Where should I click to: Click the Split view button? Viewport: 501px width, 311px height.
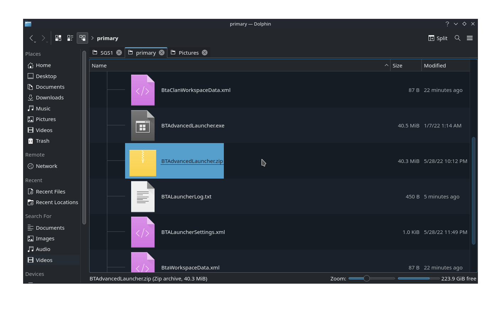click(x=438, y=38)
